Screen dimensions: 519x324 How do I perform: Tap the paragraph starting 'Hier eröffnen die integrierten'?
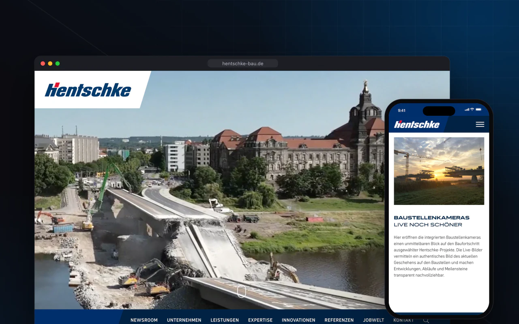[x=438, y=256]
